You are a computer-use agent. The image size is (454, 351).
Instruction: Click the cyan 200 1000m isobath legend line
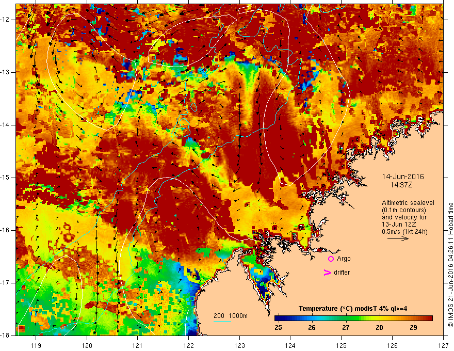222,322
